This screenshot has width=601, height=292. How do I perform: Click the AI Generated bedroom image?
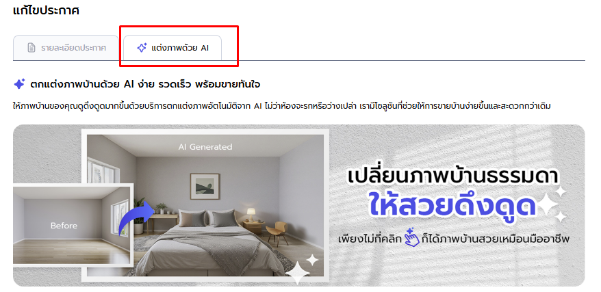205,205
